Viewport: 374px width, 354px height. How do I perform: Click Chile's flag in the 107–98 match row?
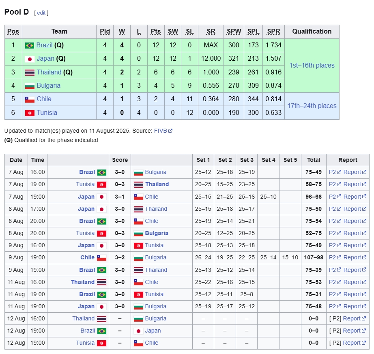(101, 258)
